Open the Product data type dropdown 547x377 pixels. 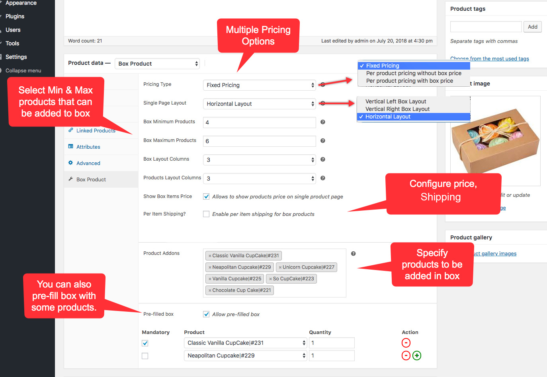click(x=157, y=63)
